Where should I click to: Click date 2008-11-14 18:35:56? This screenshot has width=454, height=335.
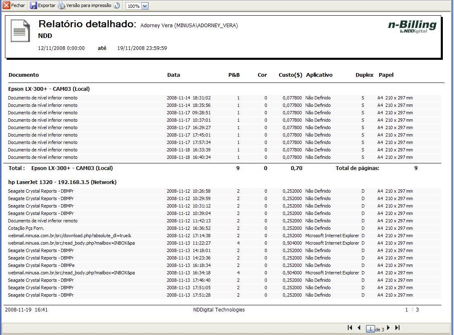[189, 105]
